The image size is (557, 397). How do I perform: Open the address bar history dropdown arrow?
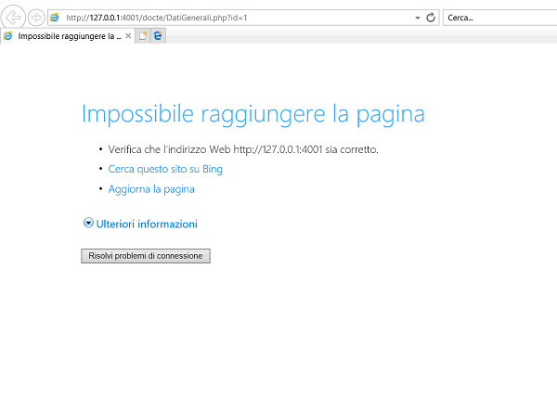click(x=418, y=18)
